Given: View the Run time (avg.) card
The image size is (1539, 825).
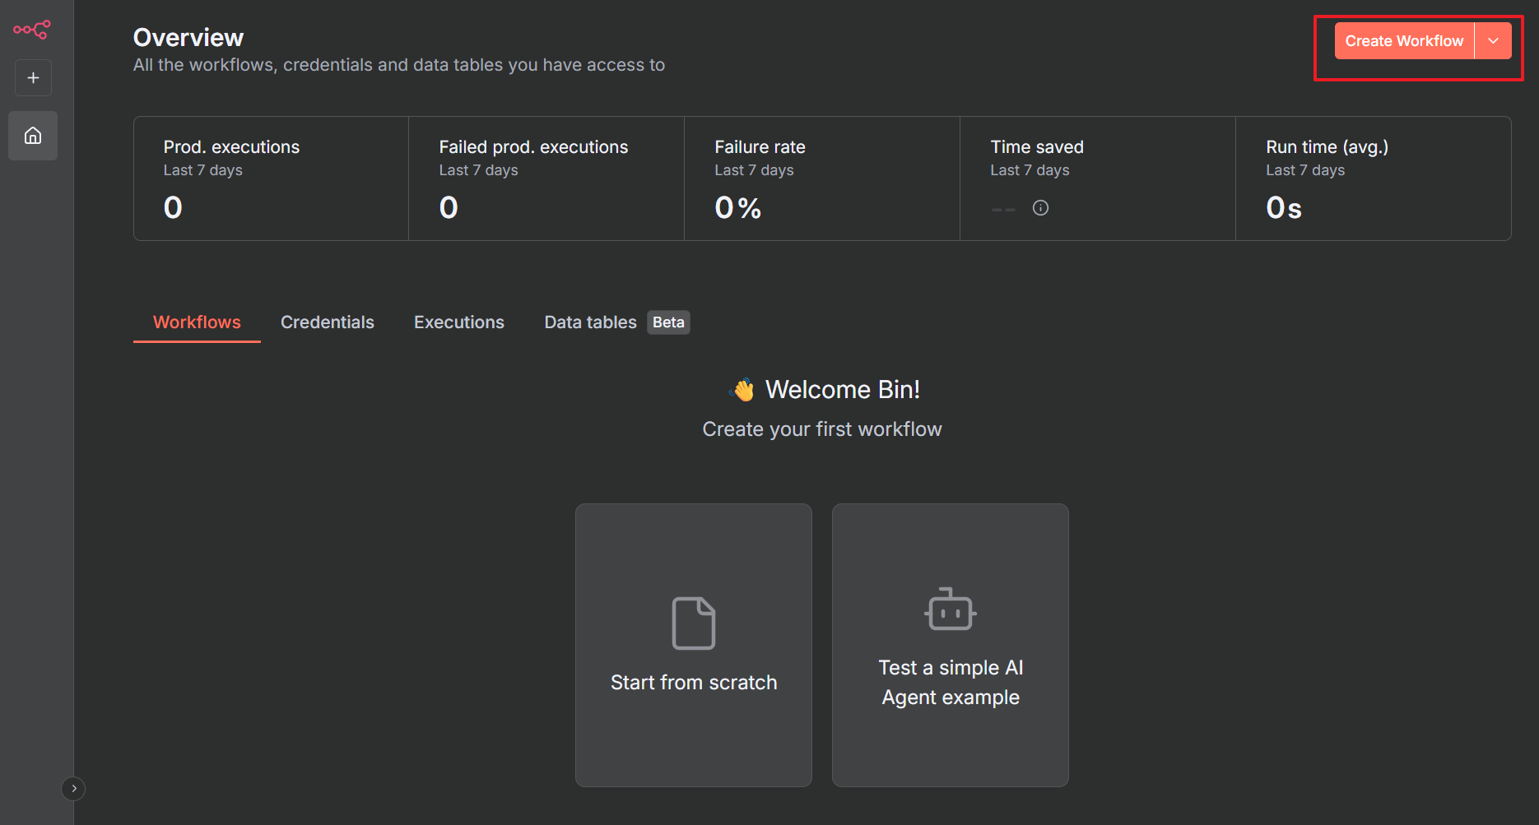Looking at the screenshot, I should pyautogui.click(x=1373, y=178).
